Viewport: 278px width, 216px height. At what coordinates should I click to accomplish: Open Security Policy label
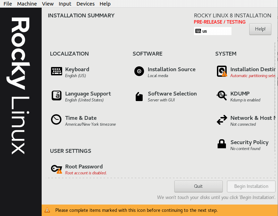[250, 142]
